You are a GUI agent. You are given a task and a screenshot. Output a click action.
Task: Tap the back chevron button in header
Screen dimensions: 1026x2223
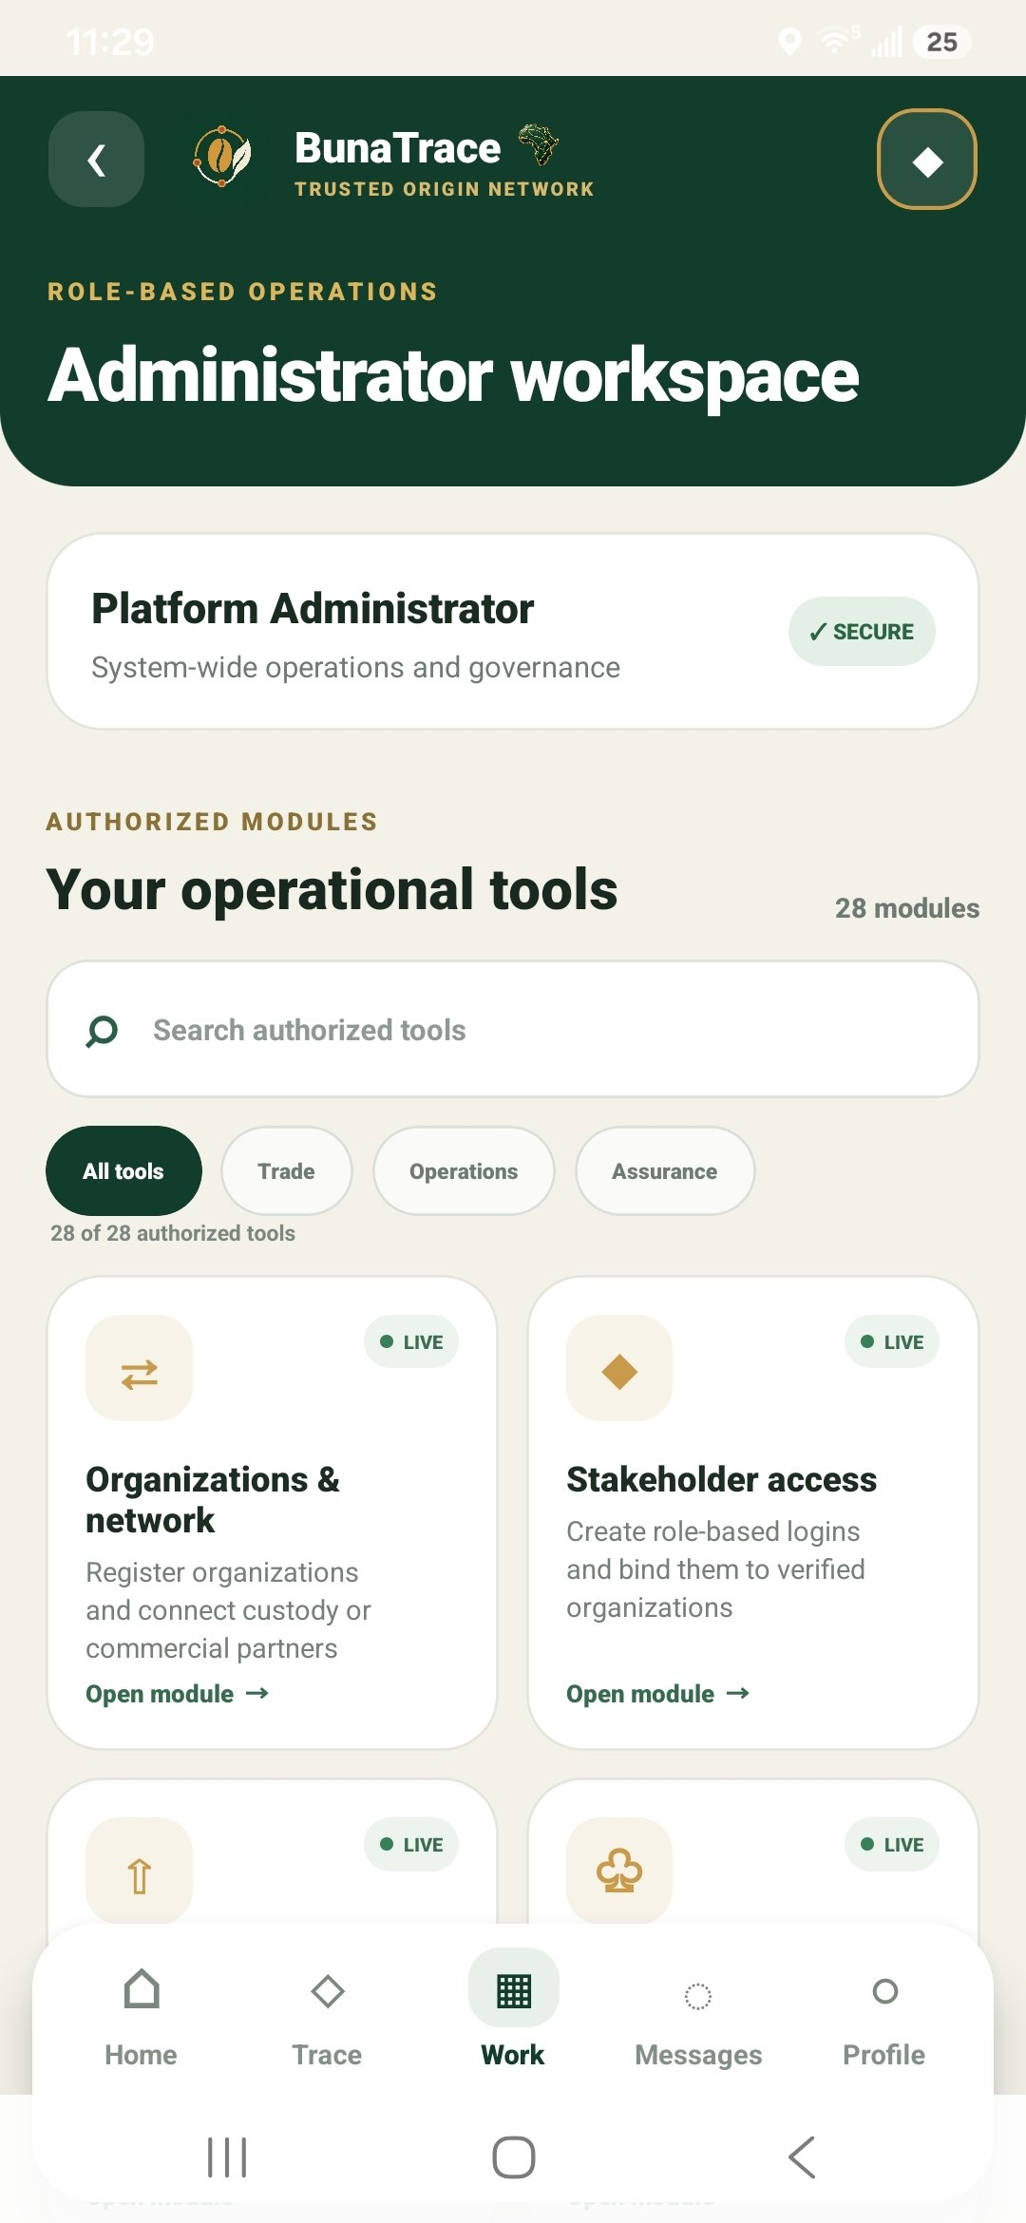click(96, 159)
